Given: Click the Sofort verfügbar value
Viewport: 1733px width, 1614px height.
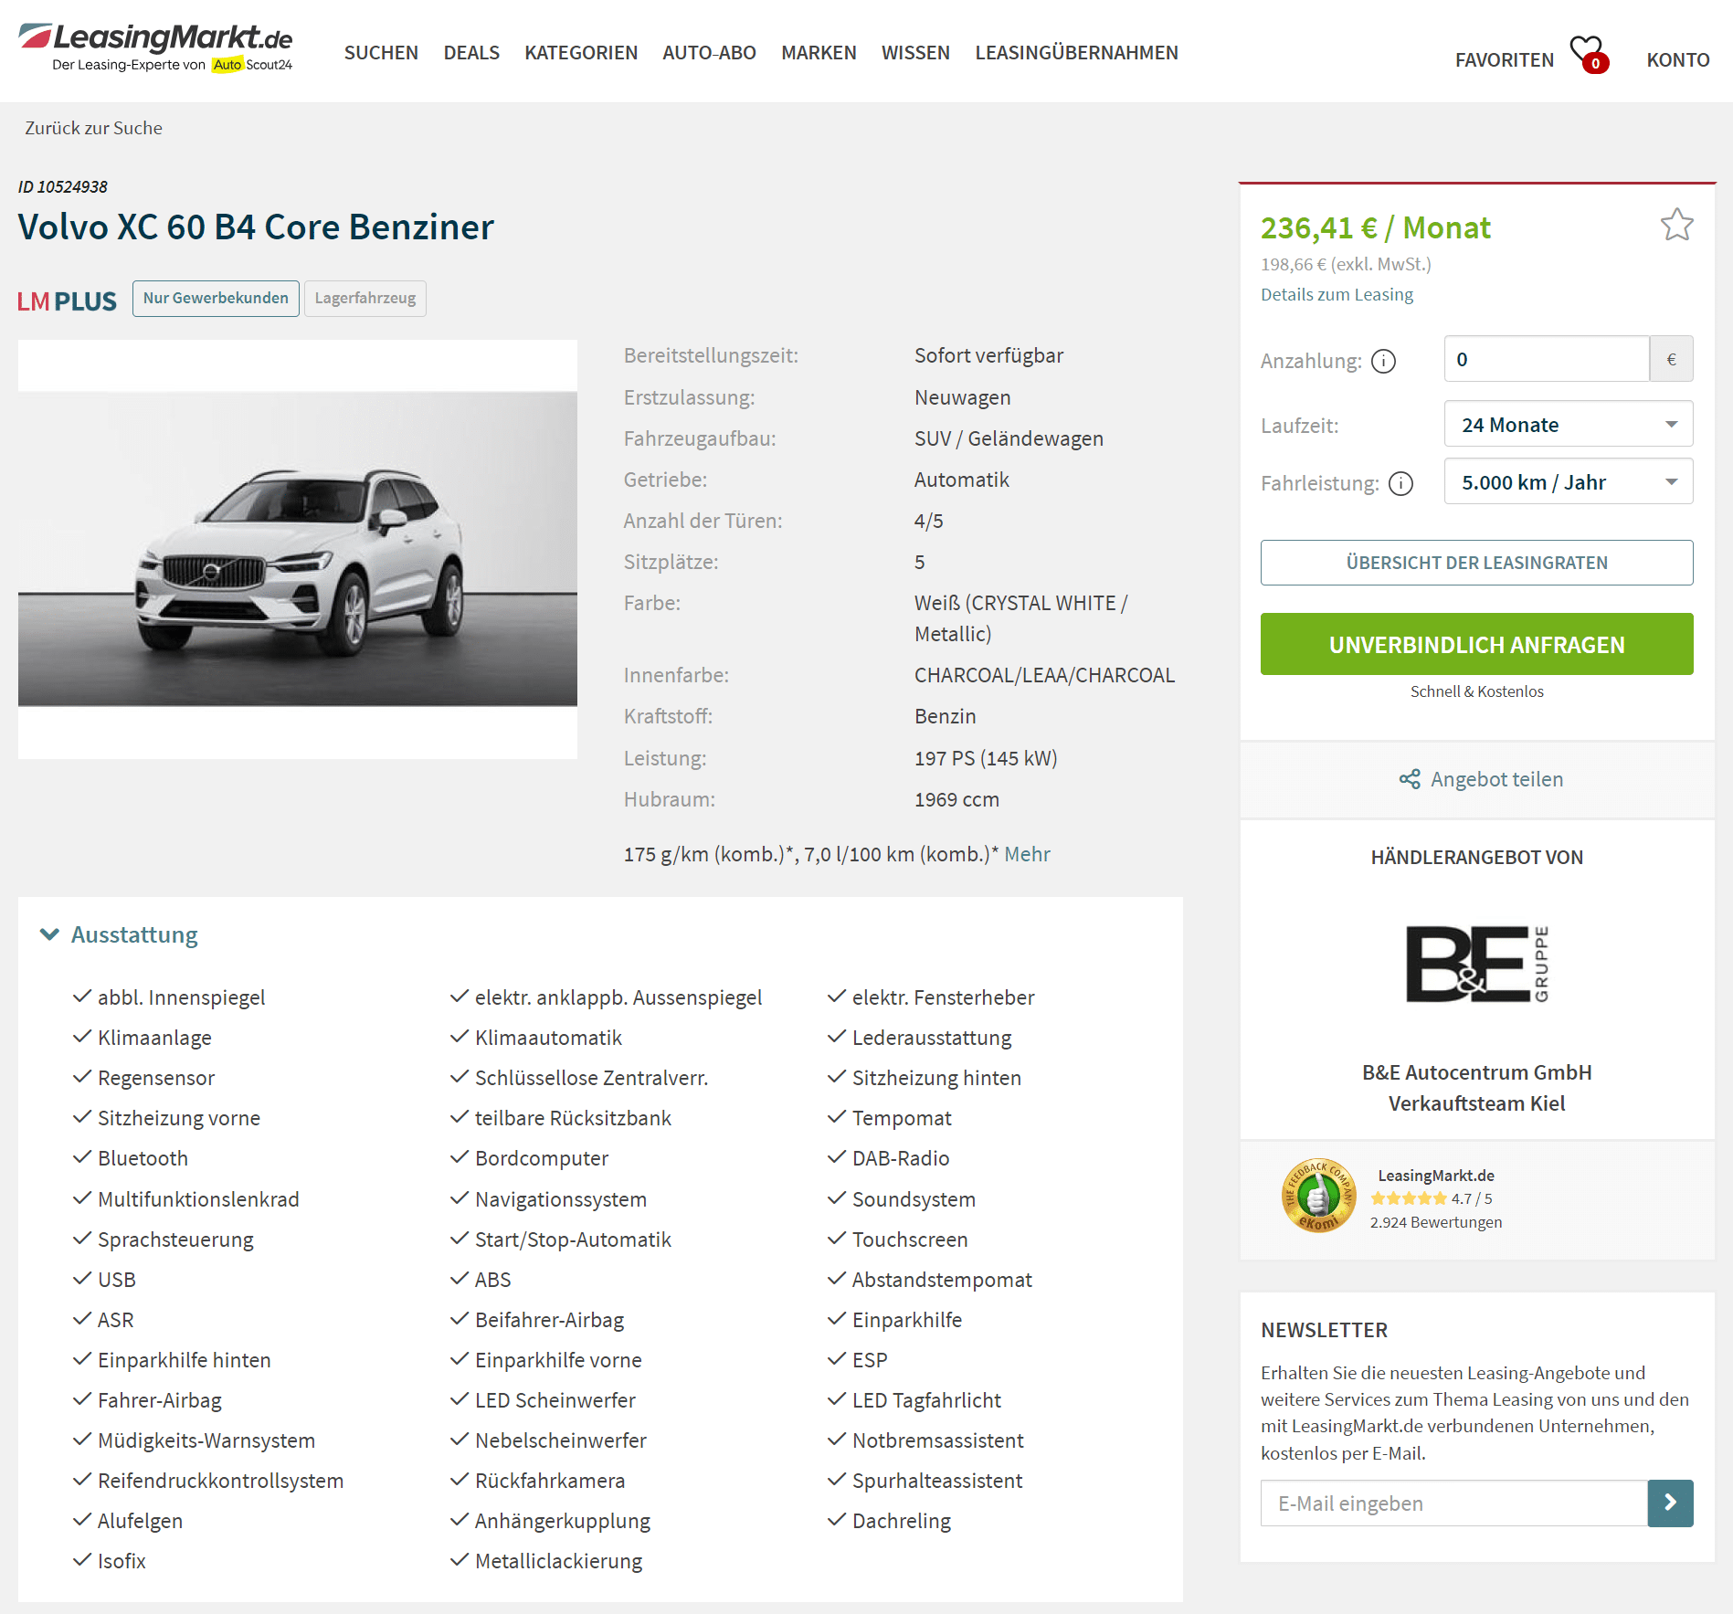Looking at the screenshot, I should point(988,356).
